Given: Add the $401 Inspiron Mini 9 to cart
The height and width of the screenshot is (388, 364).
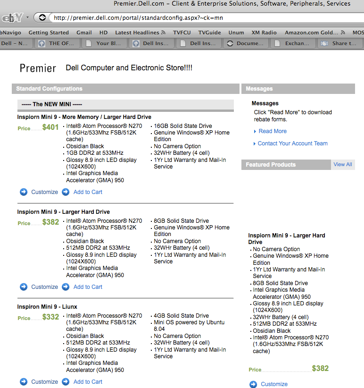Looking at the screenshot, I should click(88, 192).
